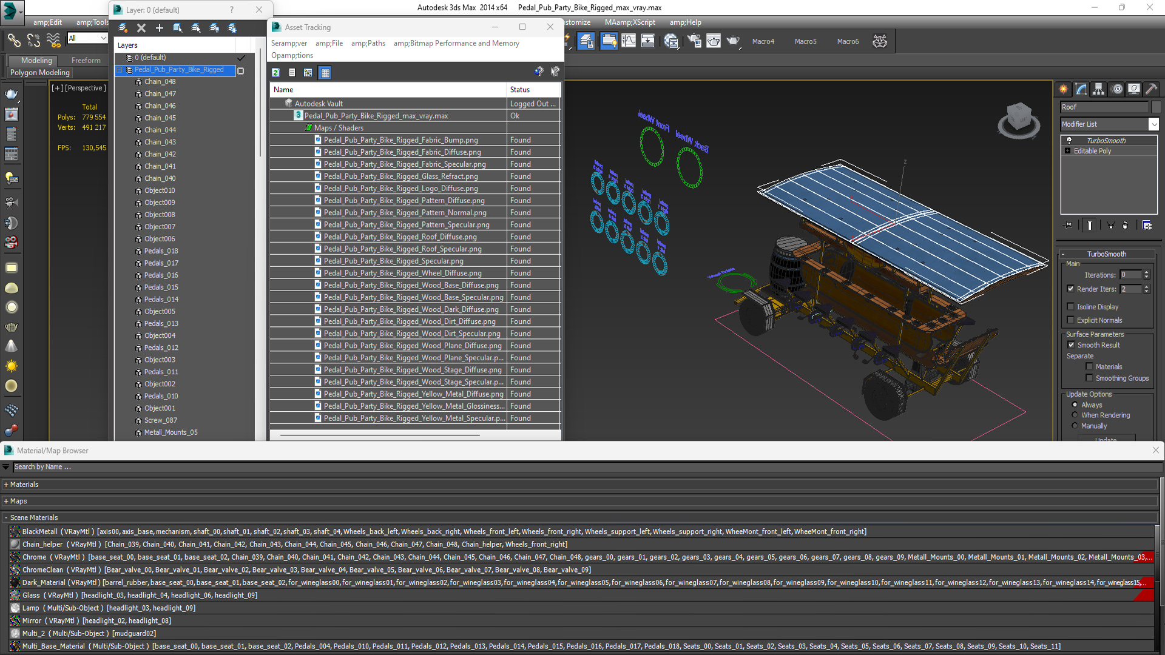Enable Separate by Materials checkbox

[1089, 367]
